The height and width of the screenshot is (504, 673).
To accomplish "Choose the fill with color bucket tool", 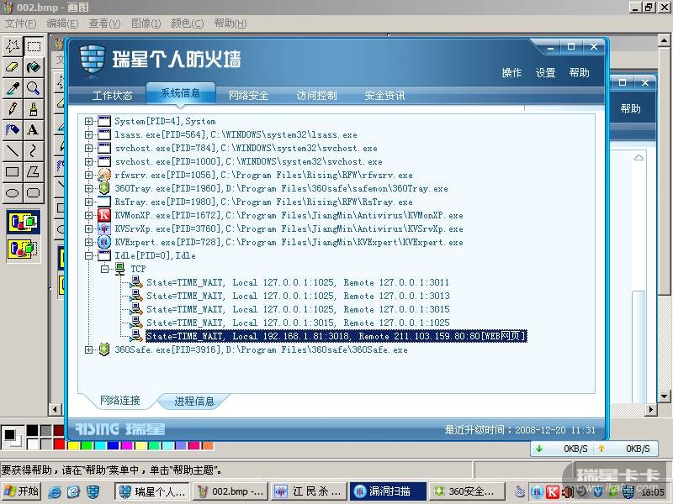I will click(x=34, y=67).
